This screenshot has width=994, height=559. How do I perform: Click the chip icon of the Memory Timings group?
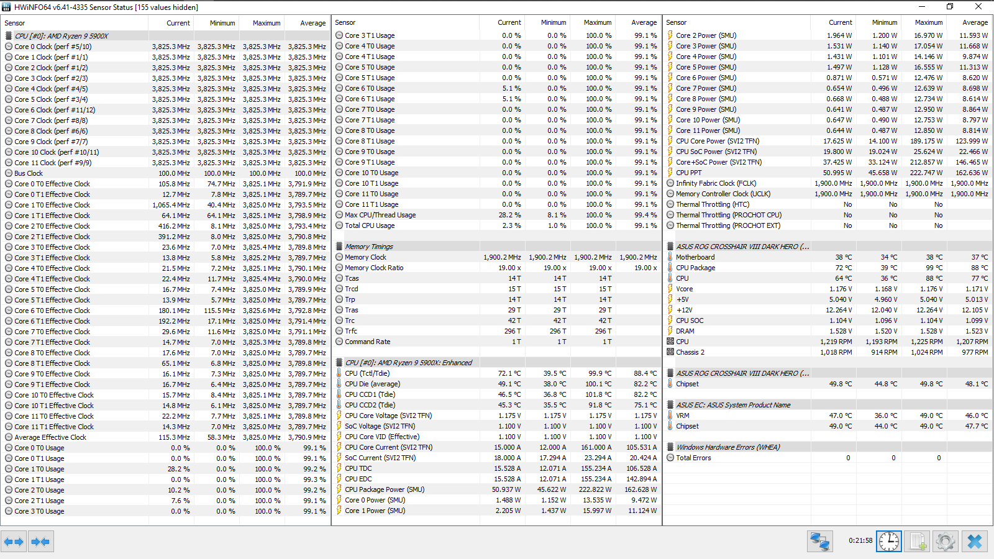[x=339, y=247]
